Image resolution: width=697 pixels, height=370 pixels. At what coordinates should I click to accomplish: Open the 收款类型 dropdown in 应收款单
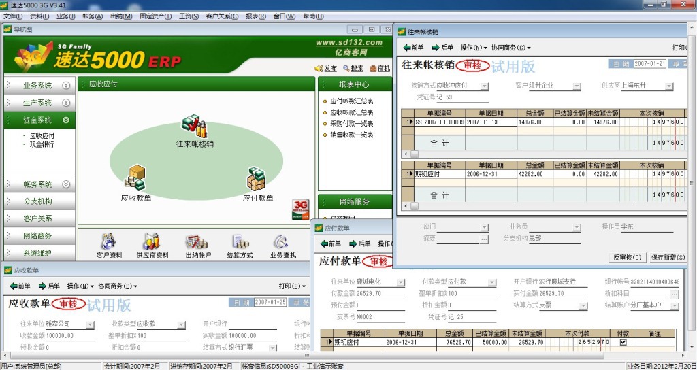coord(181,324)
